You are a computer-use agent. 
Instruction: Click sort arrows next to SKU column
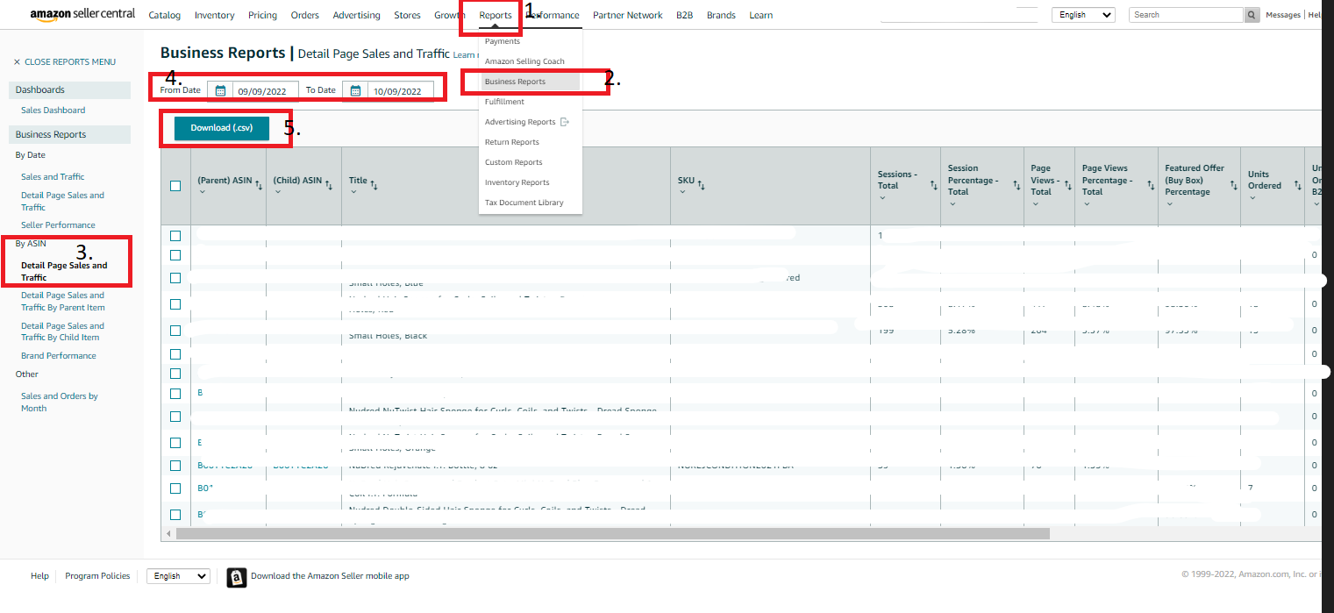click(702, 183)
